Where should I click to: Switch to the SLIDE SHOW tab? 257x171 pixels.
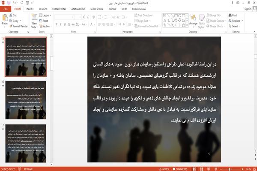pos(97,9)
